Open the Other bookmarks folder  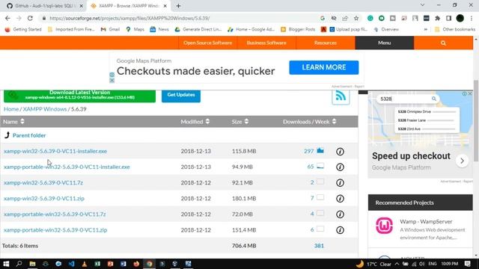coord(455,30)
